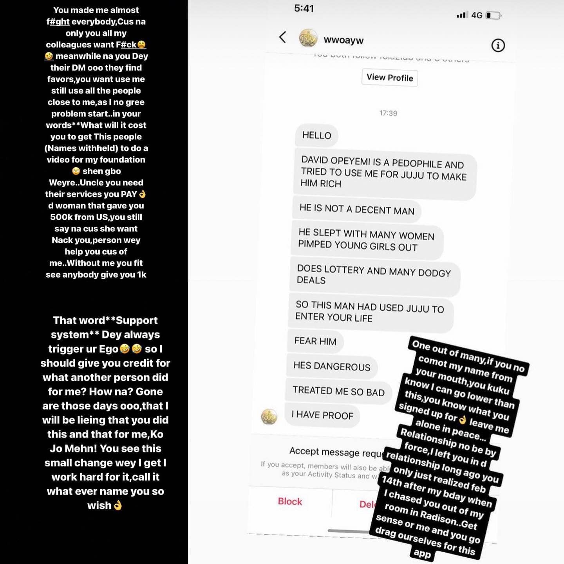
Task: Tap the crown profile avatar in header
Action: click(x=308, y=38)
